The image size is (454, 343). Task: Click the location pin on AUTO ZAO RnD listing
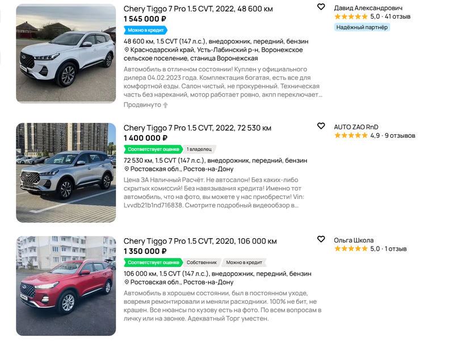[126, 169]
